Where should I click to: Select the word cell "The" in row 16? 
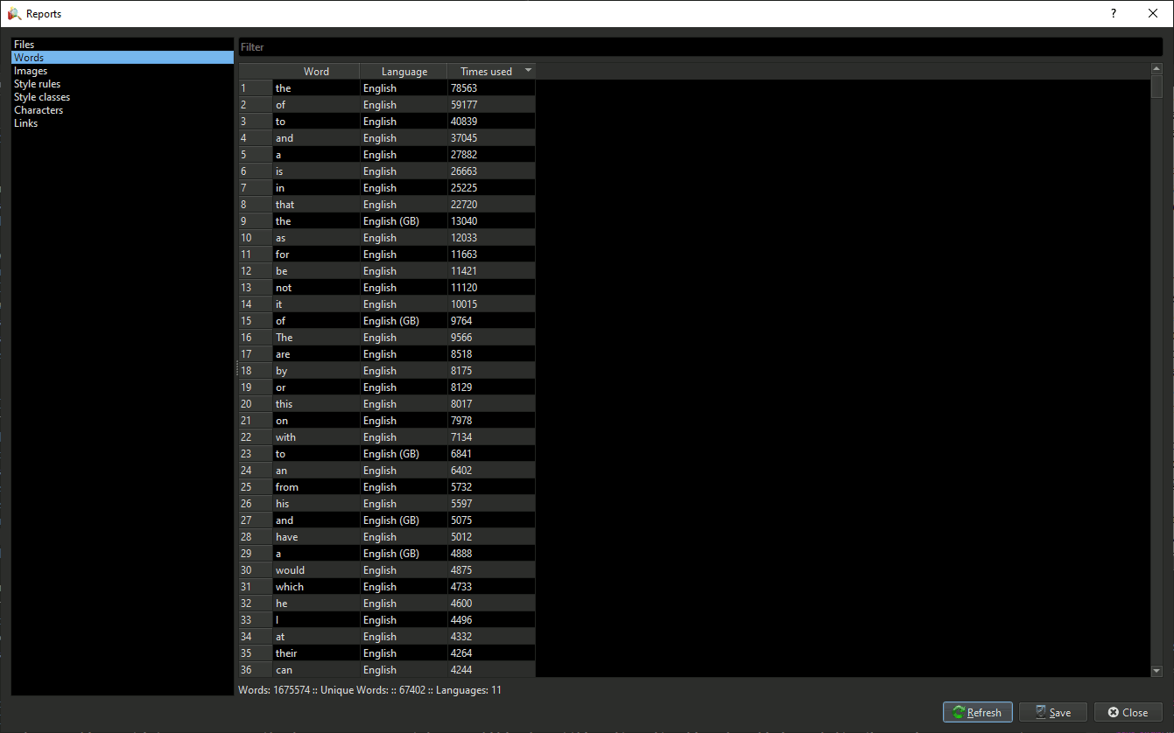[316, 338]
